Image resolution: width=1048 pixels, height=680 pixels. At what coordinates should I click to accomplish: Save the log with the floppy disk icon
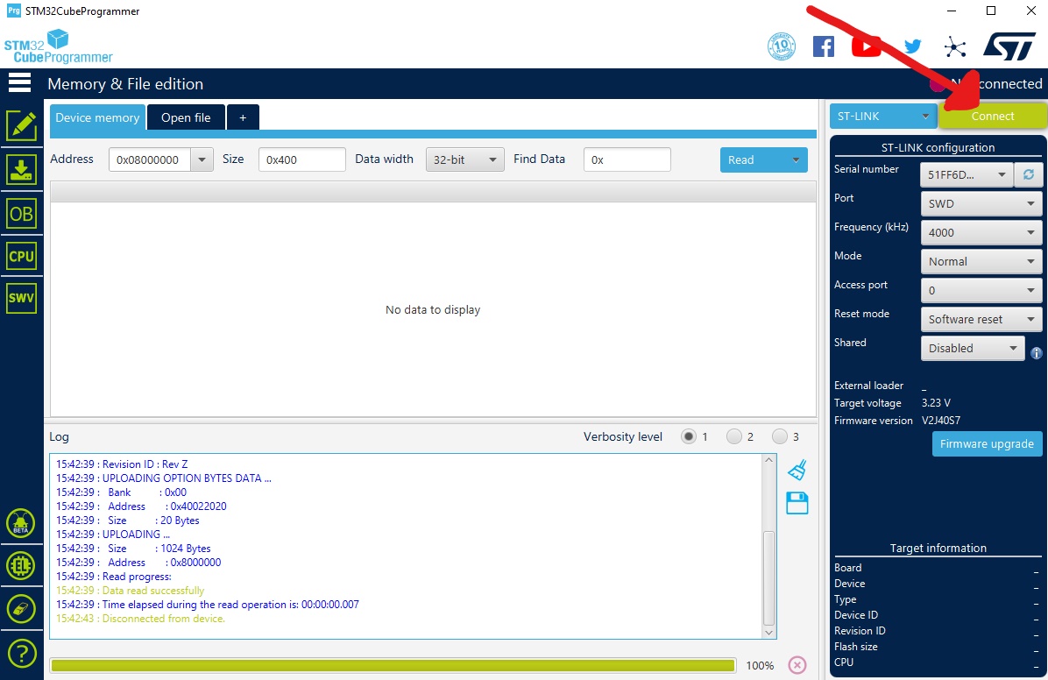tap(797, 503)
